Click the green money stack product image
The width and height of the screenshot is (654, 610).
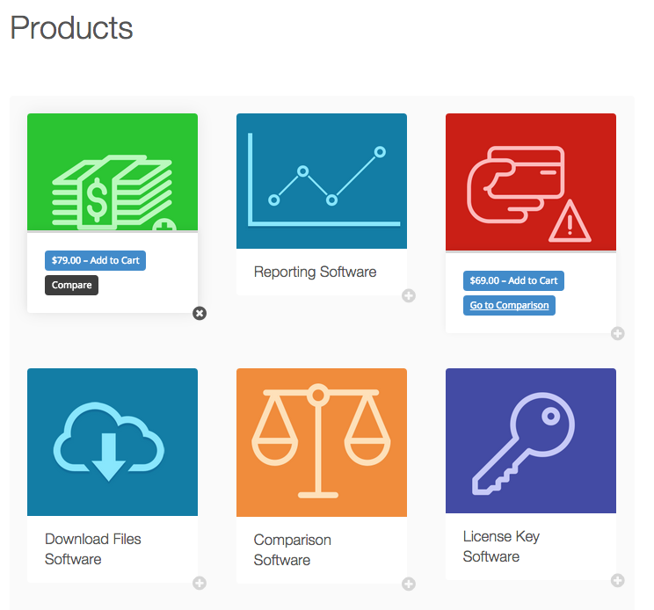(x=113, y=172)
